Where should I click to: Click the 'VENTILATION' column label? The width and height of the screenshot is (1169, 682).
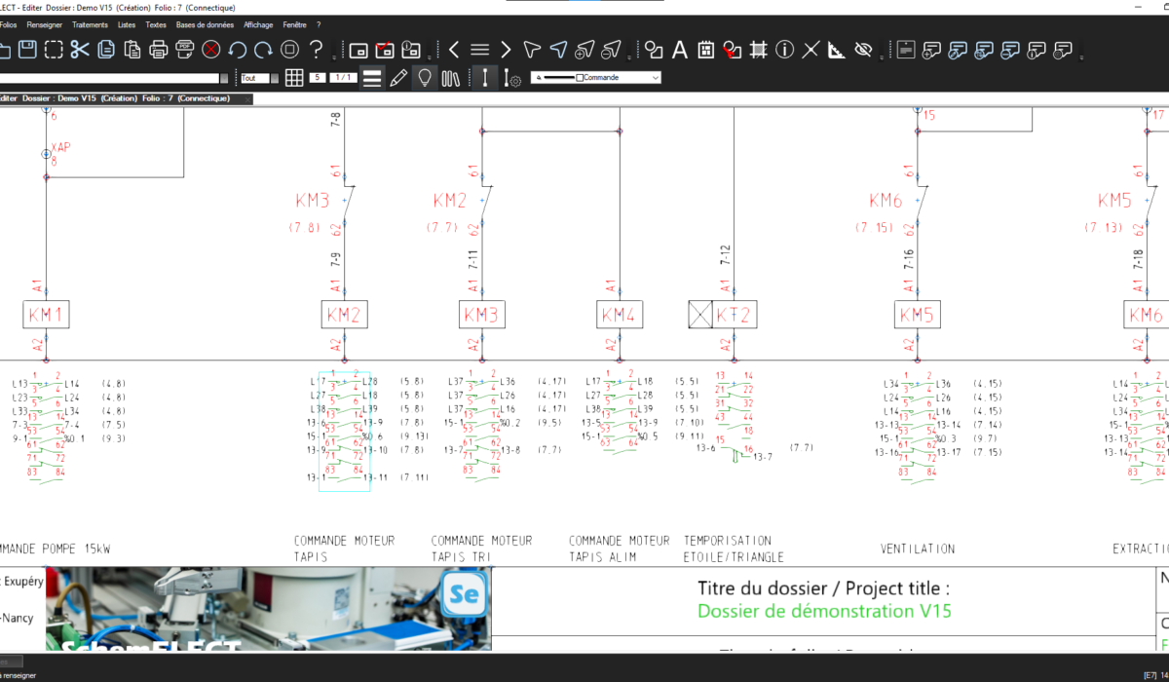pyautogui.click(x=918, y=549)
